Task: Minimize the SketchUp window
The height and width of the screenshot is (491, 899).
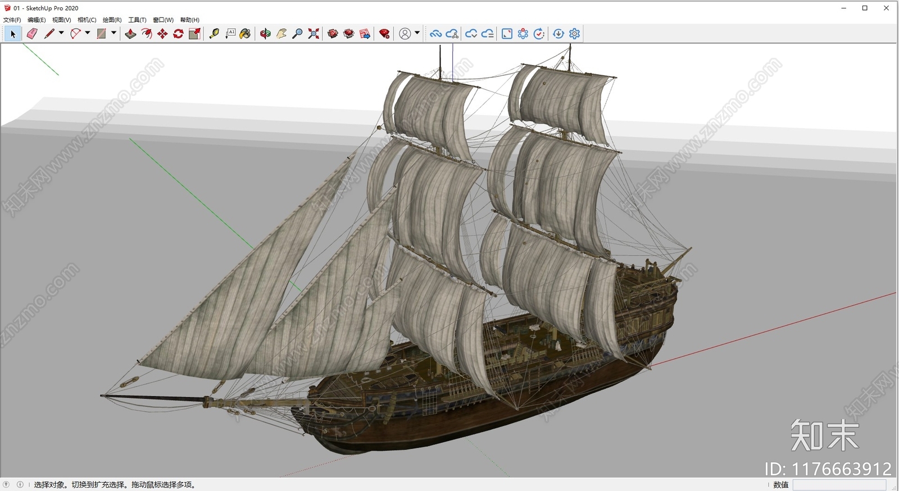Action: pyautogui.click(x=843, y=8)
